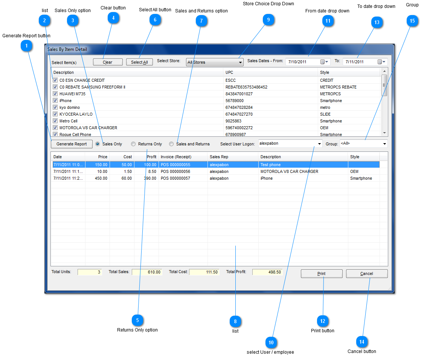Sort items by UPC column header
This screenshot has width=421, height=356.
click(x=270, y=73)
